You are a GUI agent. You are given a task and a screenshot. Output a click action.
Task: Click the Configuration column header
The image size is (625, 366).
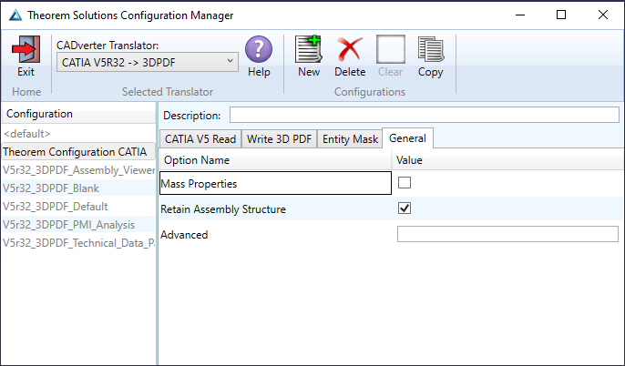(x=78, y=114)
